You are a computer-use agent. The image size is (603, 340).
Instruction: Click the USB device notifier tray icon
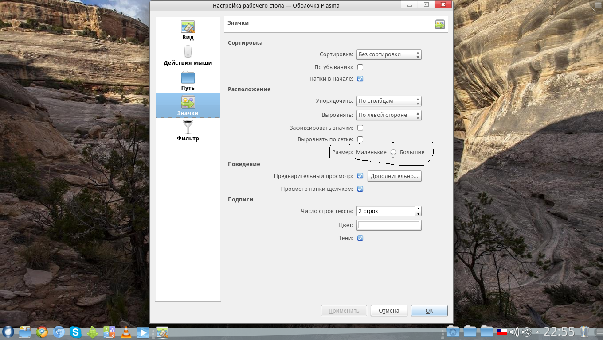point(526,332)
